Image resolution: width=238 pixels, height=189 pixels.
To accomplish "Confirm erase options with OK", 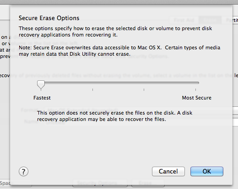I will coord(207,171).
